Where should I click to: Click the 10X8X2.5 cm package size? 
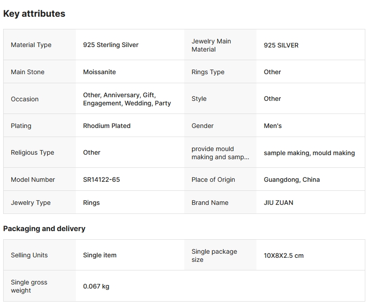284,256
